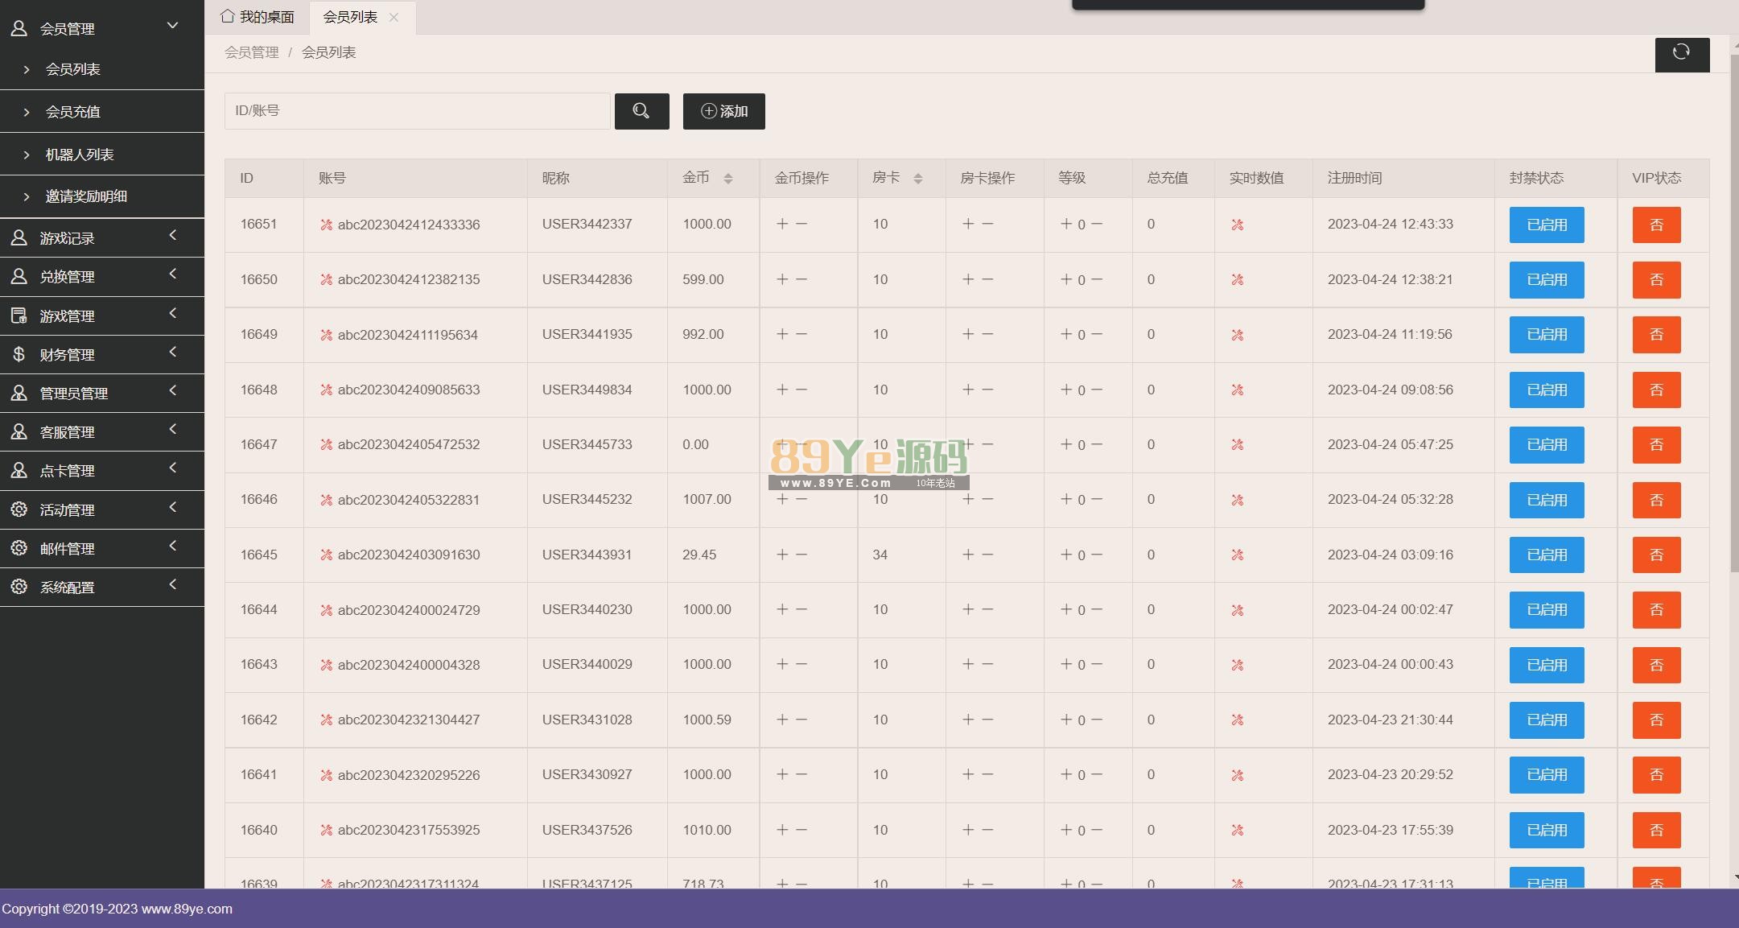Viewport: 1739px width, 928px height.
Task: Click realtime value icon for ID 16648
Action: (x=1237, y=390)
